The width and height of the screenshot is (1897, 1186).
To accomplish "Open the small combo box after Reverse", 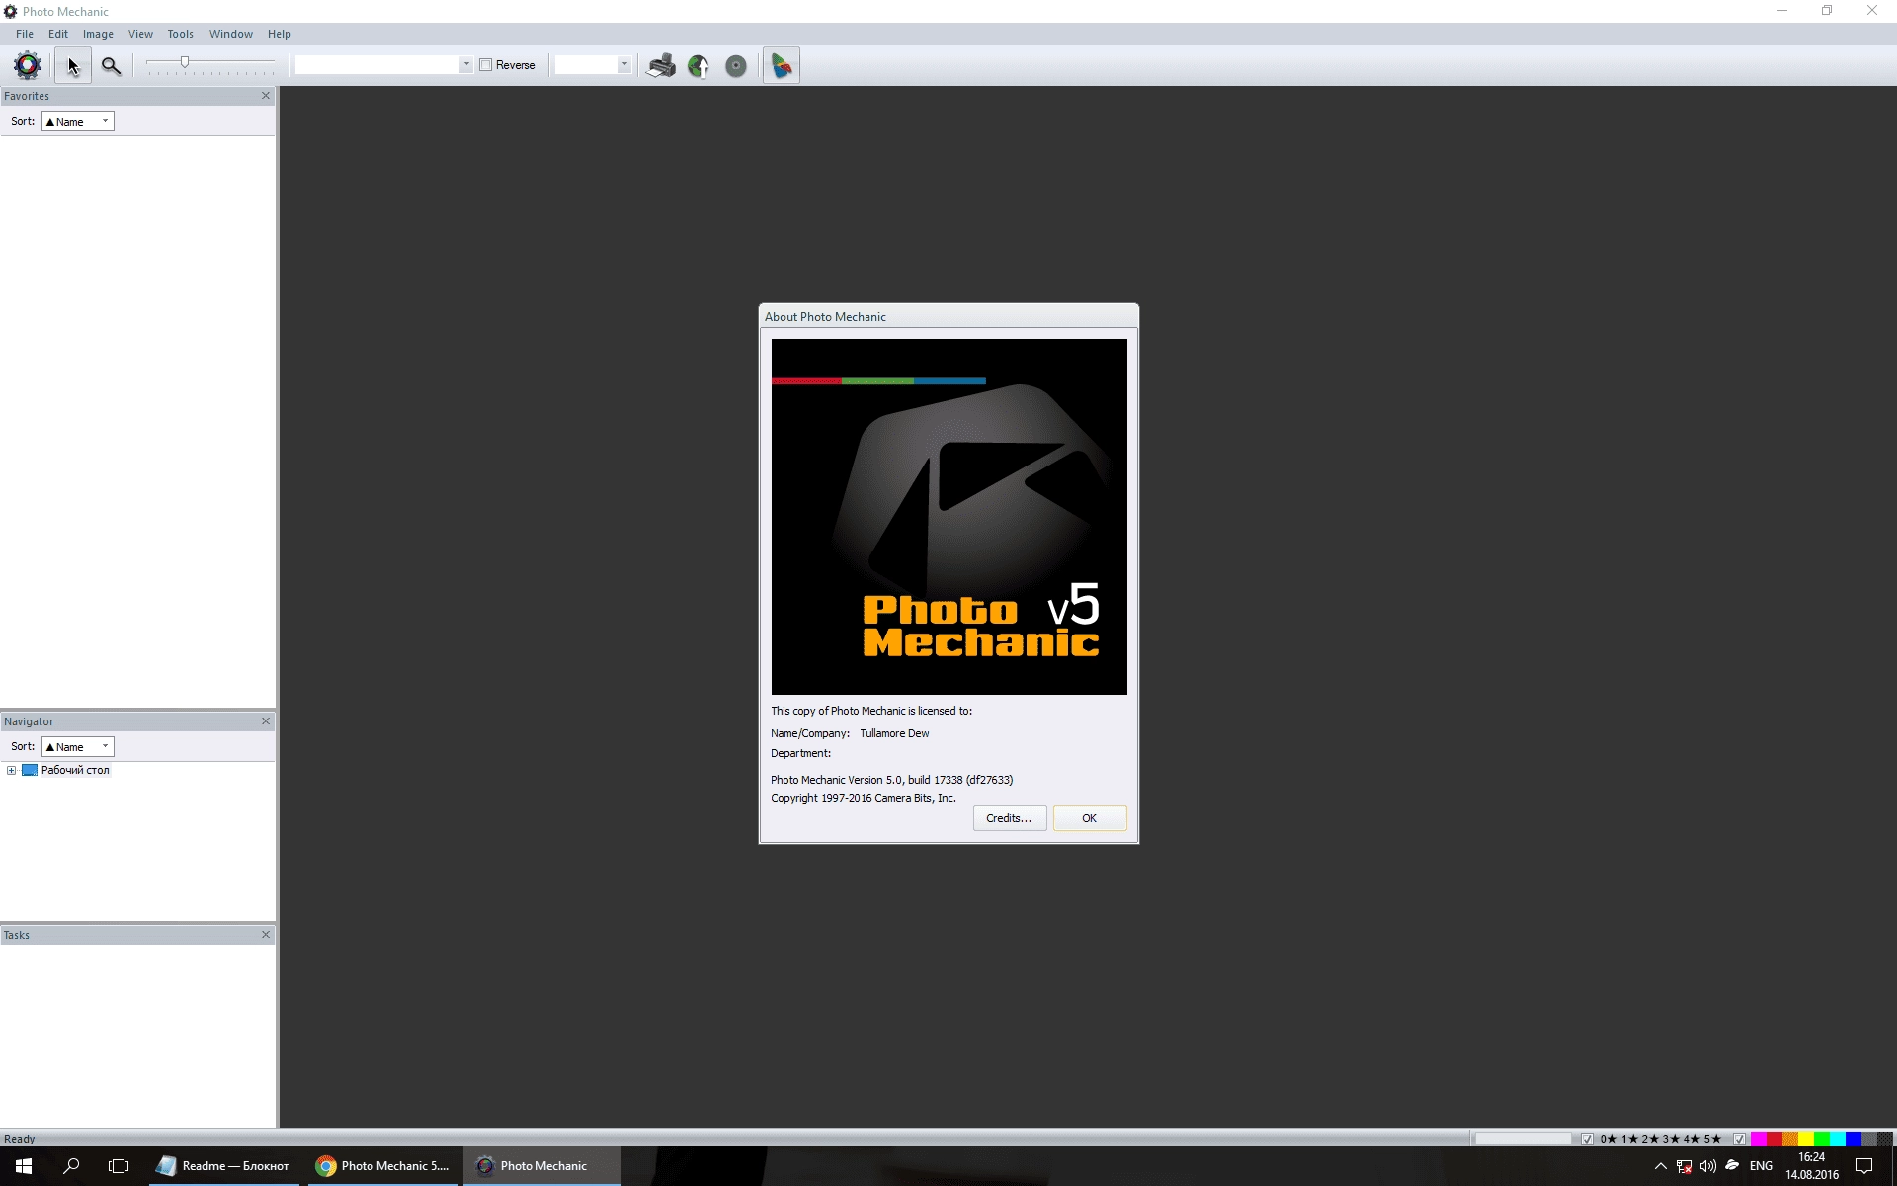I will pos(593,65).
